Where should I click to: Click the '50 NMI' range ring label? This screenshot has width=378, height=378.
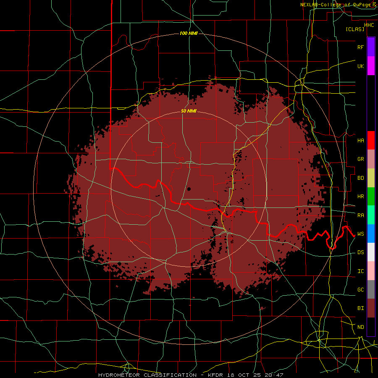click(x=189, y=111)
